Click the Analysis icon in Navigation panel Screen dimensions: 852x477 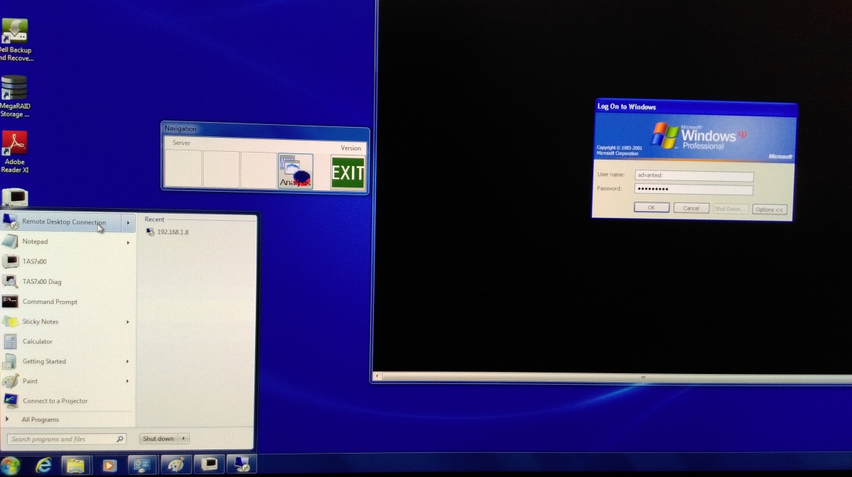[x=295, y=172]
